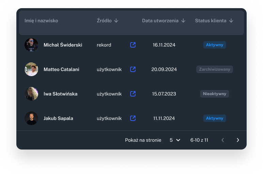Open Matteo Catalani name link

click(61, 69)
